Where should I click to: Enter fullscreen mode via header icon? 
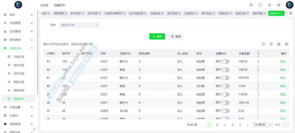(x=260, y=5)
